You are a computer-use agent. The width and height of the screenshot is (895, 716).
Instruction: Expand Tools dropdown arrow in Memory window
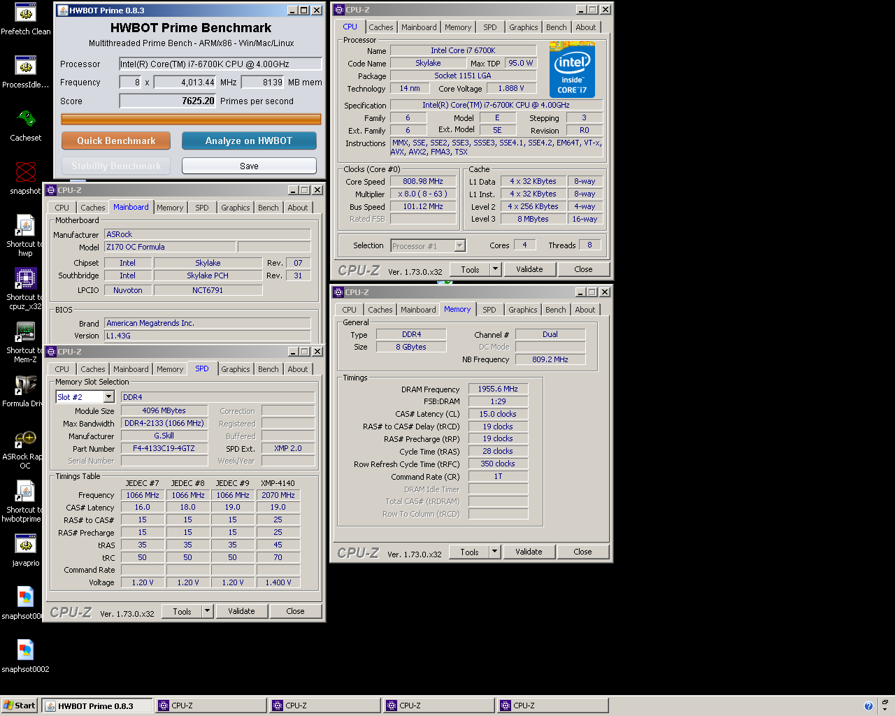point(495,552)
